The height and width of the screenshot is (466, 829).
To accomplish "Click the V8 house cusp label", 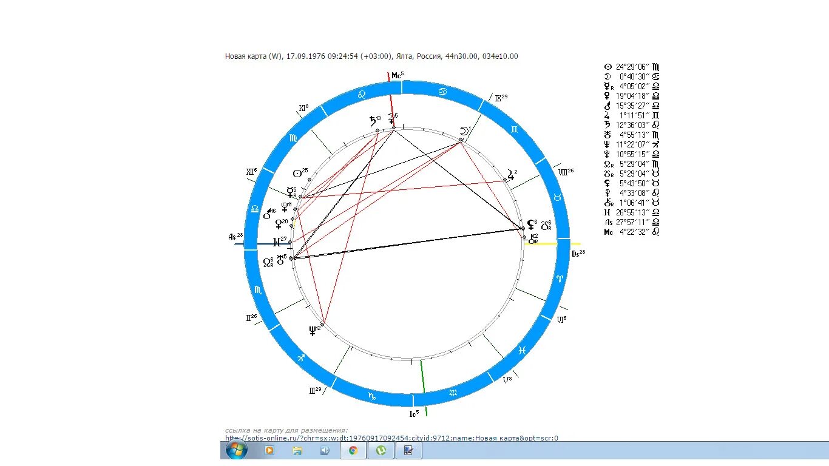I will (507, 380).
